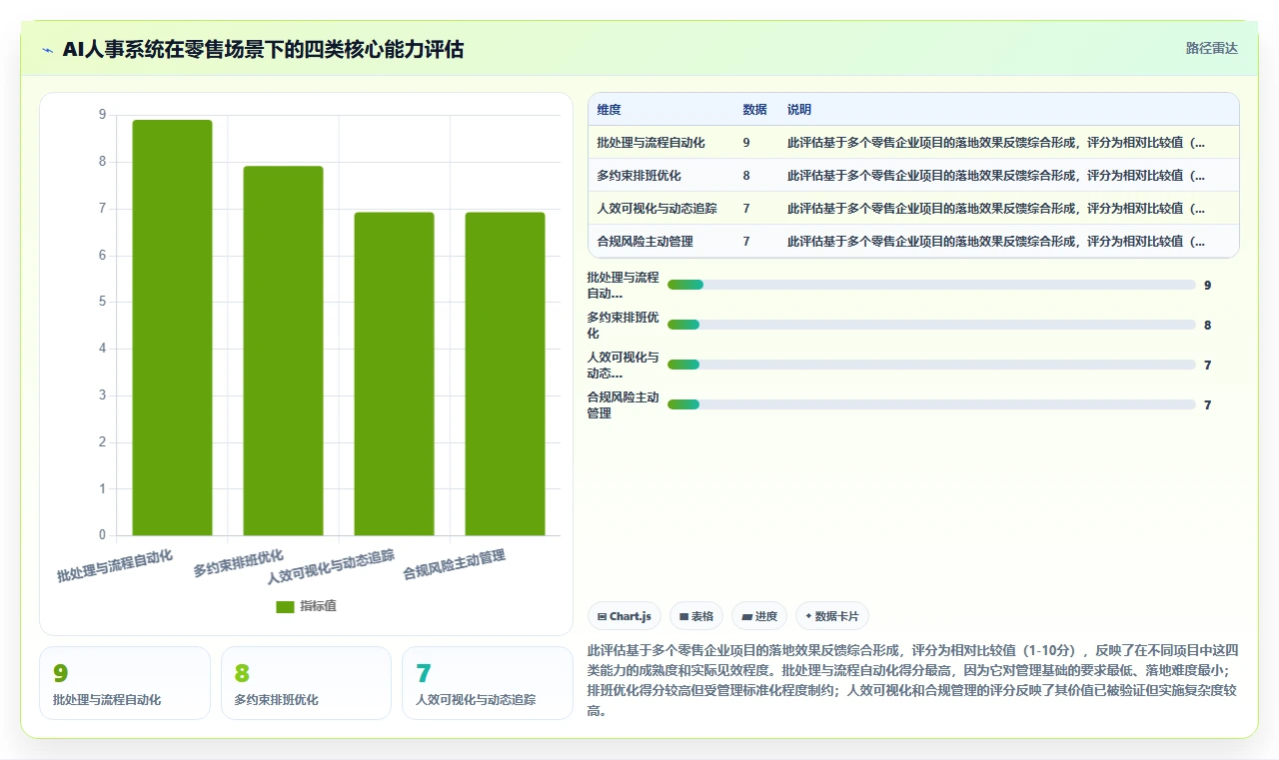Click the progress bar for 多约束排班优化
The width and height of the screenshot is (1279, 760).
click(931, 325)
